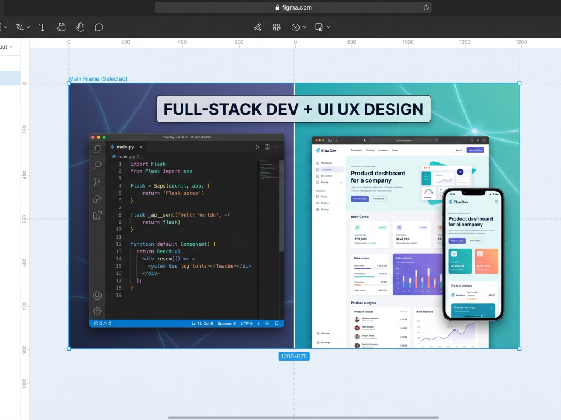Select the Pen tool in Figma toolbar

(x=19, y=27)
